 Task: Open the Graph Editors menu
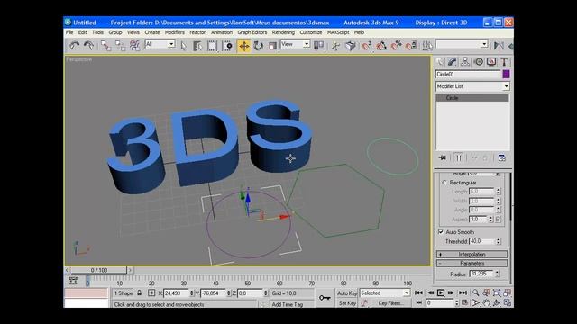252,32
